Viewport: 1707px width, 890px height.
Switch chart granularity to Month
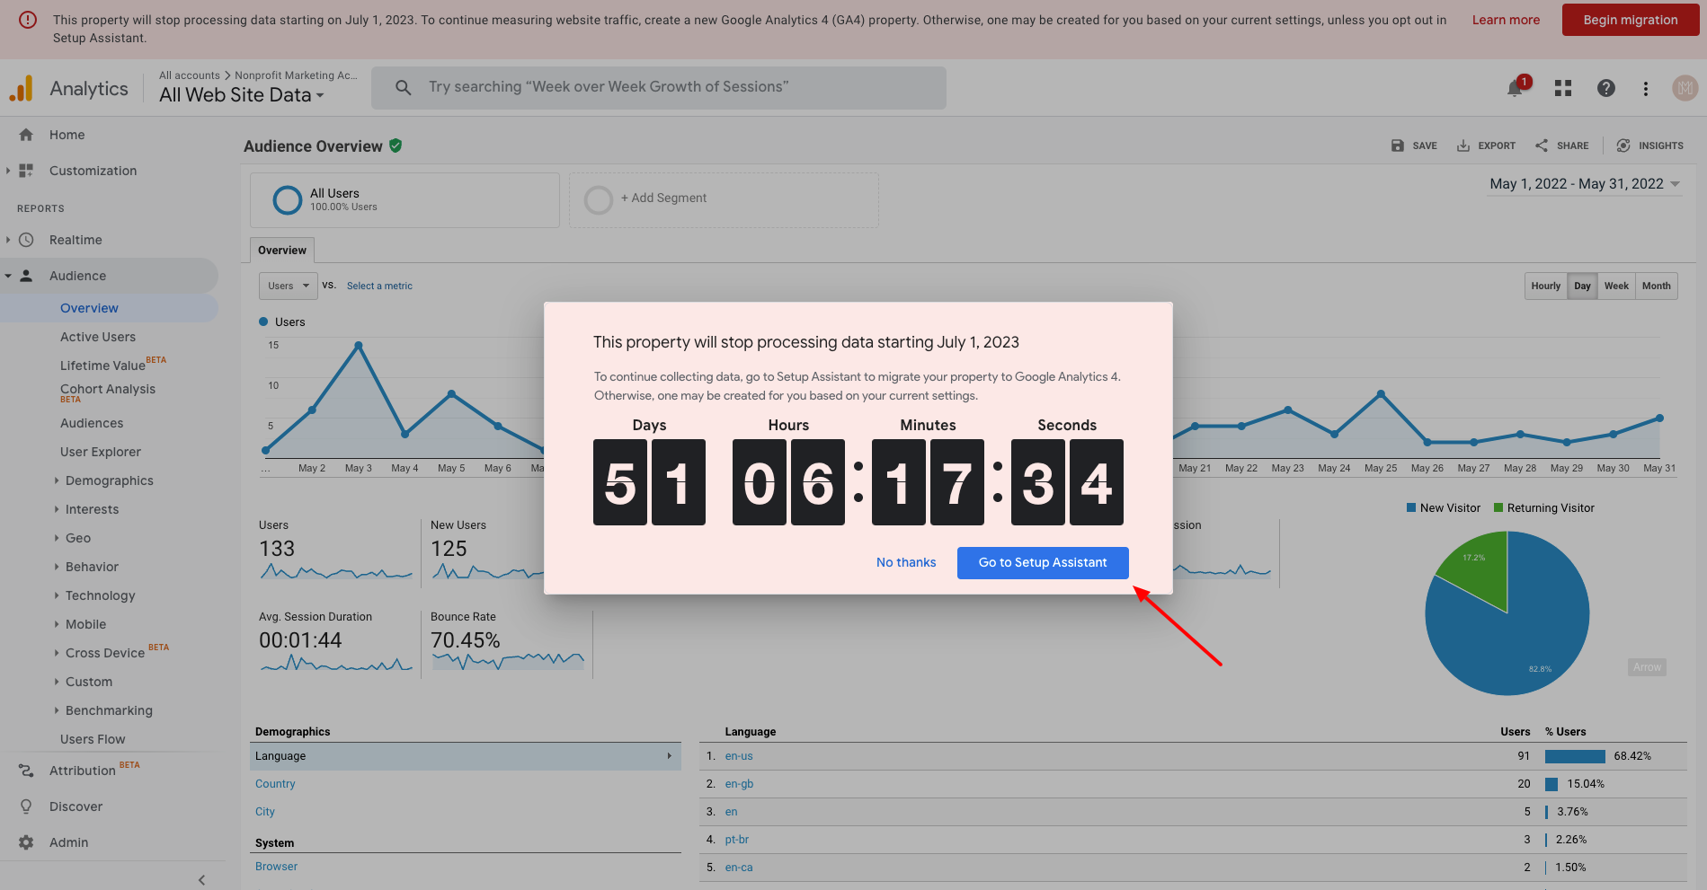(1657, 286)
